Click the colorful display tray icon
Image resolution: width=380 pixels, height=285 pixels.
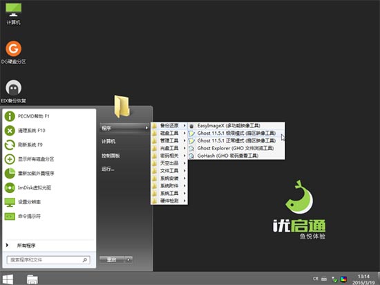pyautogui.click(x=343, y=279)
